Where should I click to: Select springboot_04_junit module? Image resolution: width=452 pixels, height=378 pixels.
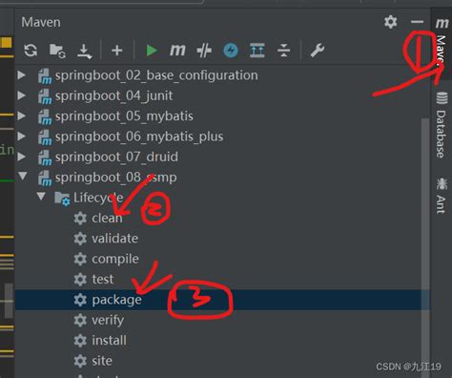pos(113,95)
